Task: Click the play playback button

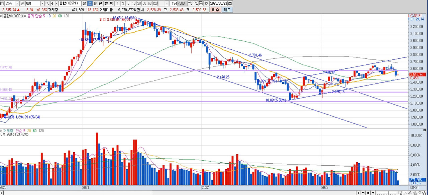Action: (x=359, y=193)
